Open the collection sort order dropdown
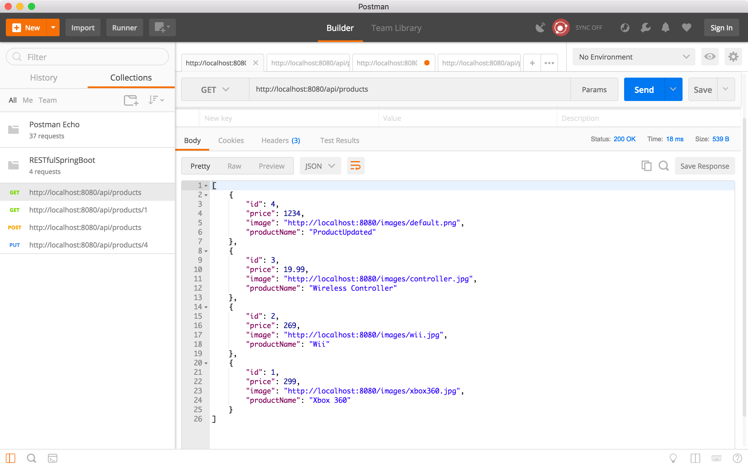 click(x=156, y=100)
